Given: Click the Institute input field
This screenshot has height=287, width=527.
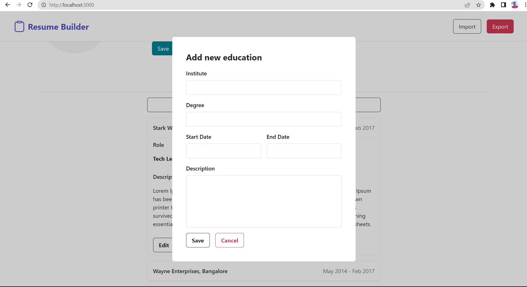Looking at the screenshot, I should tap(264, 87).
